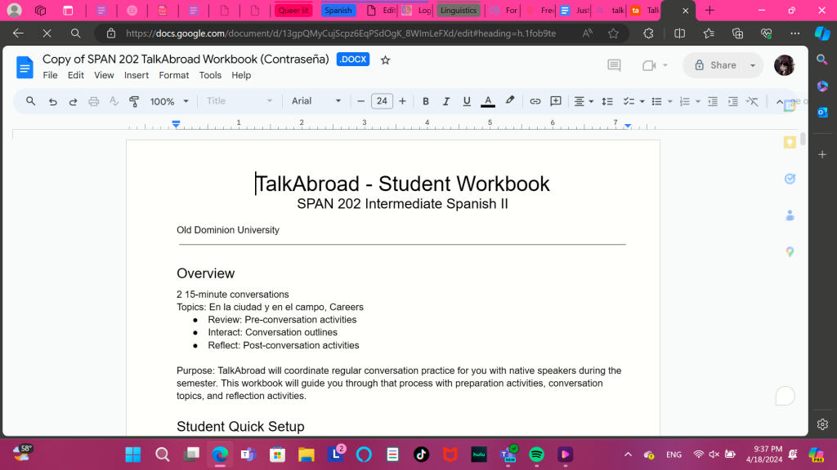Open the Help menu
Viewport: 837px width, 470px height.
tap(241, 75)
